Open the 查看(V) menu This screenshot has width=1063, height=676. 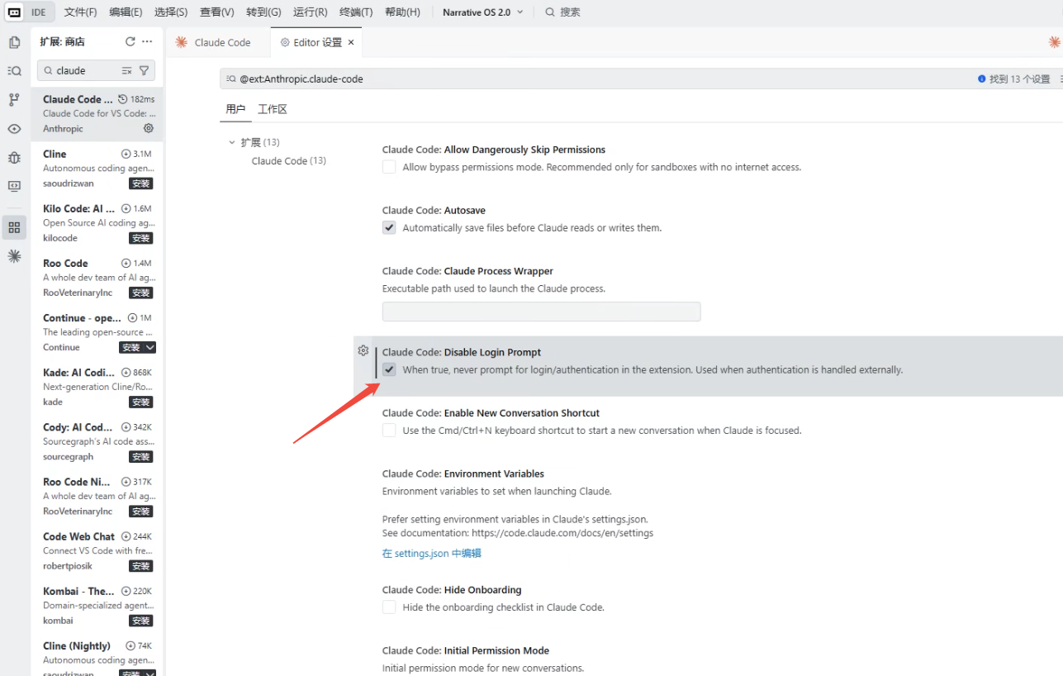click(x=217, y=12)
